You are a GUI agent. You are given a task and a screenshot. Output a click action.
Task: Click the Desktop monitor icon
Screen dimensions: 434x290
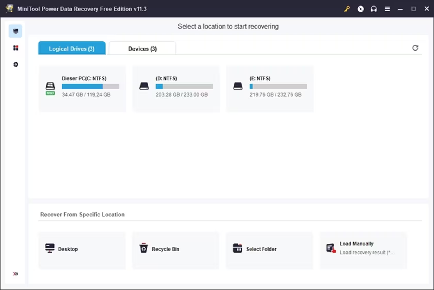point(50,248)
